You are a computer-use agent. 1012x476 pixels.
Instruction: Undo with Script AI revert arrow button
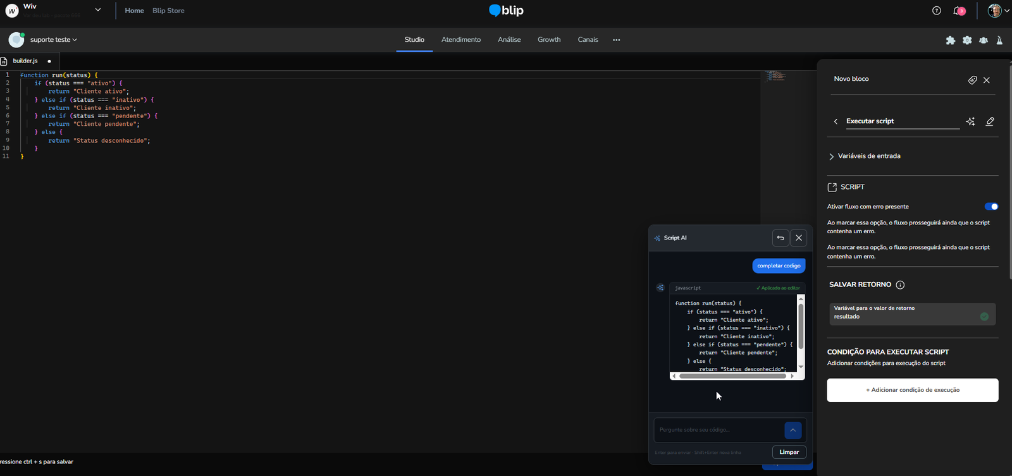click(x=781, y=238)
